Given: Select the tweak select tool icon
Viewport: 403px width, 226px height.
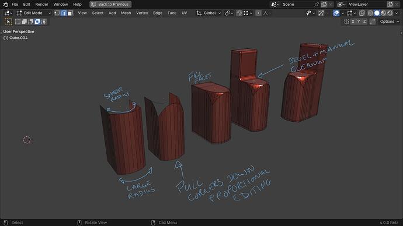Looking at the screenshot, I should 8,22.
